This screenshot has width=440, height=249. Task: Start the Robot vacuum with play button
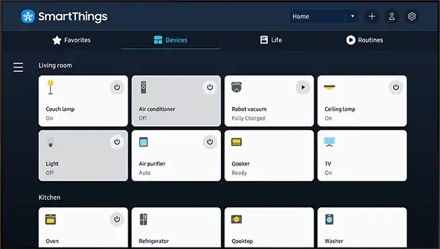click(x=303, y=87)
